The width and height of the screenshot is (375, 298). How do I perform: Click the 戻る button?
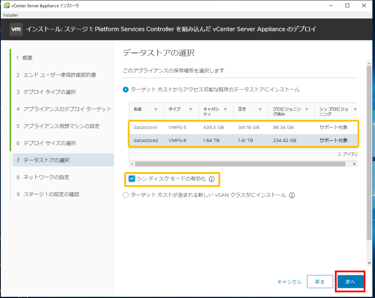click(x=320, y=282)
